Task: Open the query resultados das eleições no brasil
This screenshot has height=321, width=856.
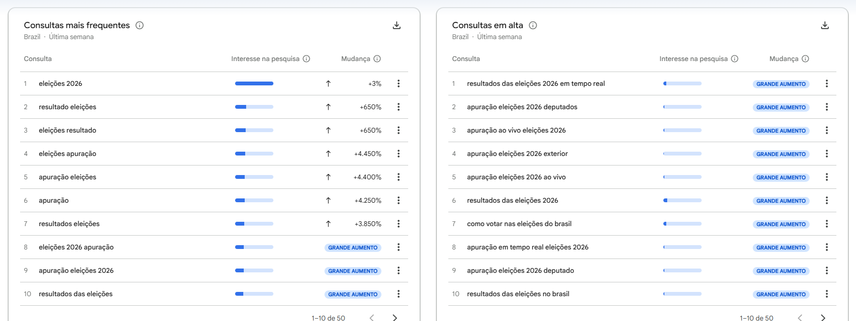Action: point(518,294)
